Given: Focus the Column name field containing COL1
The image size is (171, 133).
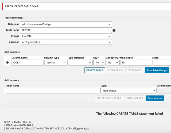Looking at the screenshot, I should point(28,62).
